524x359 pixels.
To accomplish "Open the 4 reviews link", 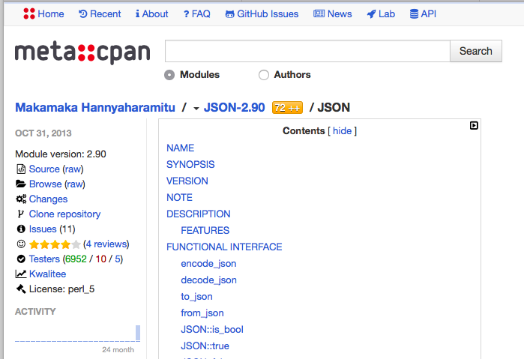I will click(x=106, y=244).
